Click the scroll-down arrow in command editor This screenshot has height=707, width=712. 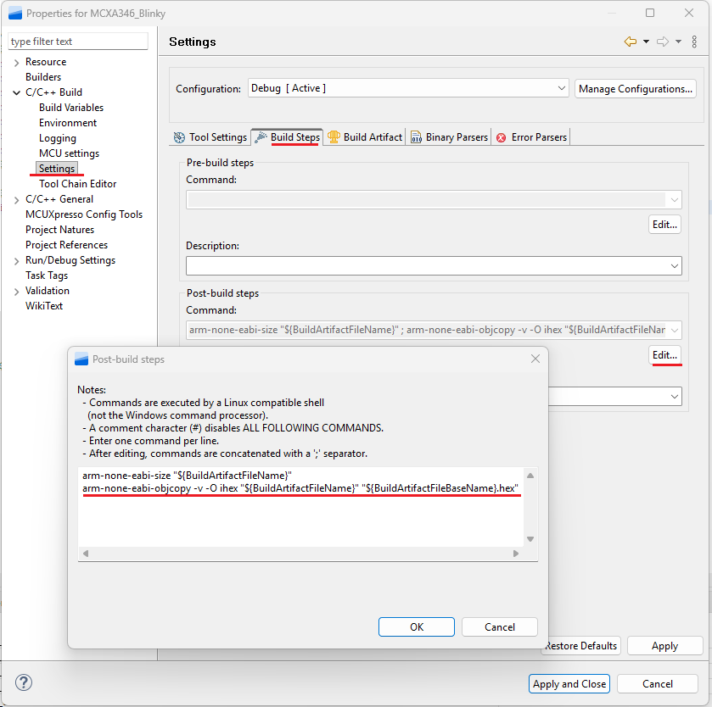click(530, 539)
